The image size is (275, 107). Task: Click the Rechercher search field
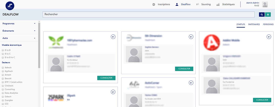pos(150,14)
